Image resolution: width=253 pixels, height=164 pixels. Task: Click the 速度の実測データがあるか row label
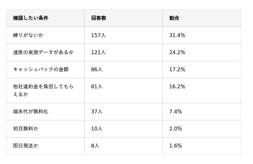coord(43,52)
